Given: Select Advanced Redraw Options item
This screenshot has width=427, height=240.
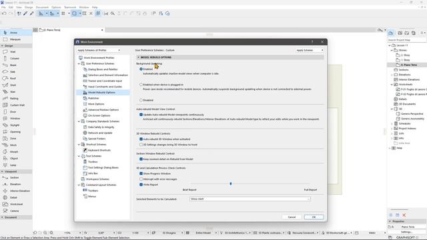Looking at the screenshot, I should [x=103, y=109].
